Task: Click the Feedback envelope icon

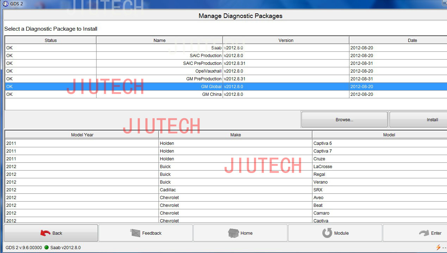Action: (x=135, y=233)
